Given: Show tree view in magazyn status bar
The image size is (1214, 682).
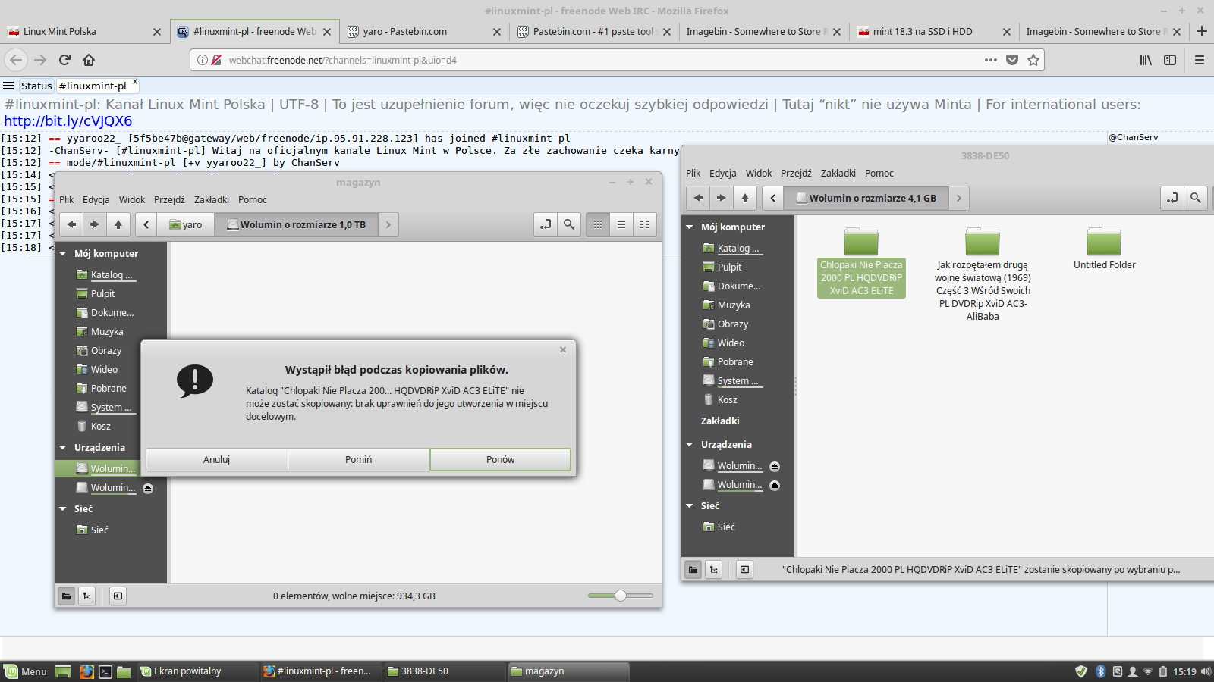Looking at the screenshot, I should (87, 596).
